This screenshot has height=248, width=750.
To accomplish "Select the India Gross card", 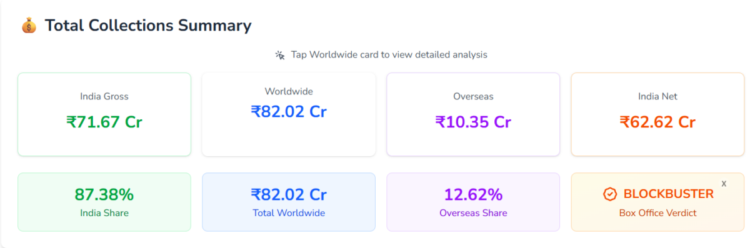I will [x=104, y=114].
